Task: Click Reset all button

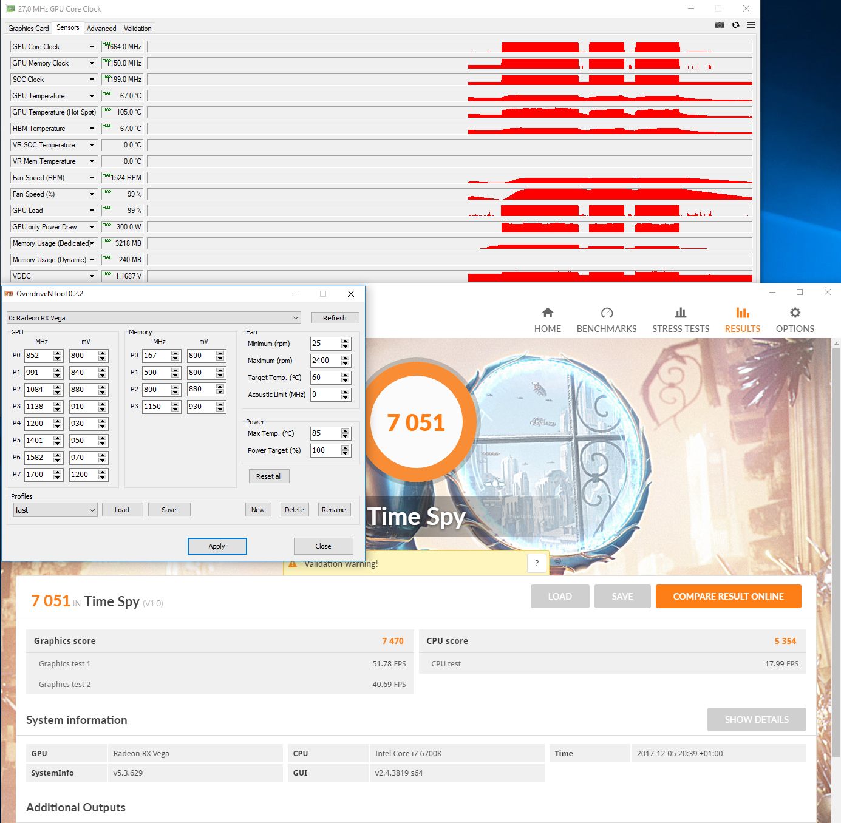Action: coord(269,476)
